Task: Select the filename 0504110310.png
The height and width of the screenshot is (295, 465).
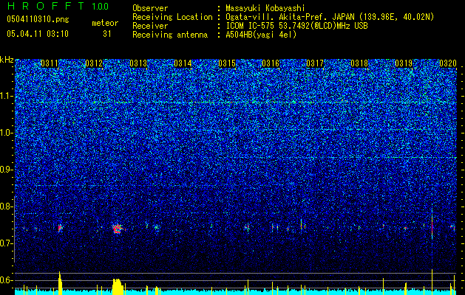Action: coord(38,20)
